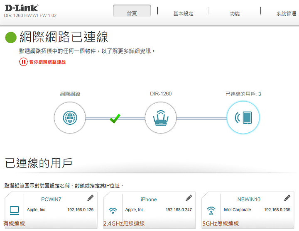Click the red pause internet icon

pos(23,62)
